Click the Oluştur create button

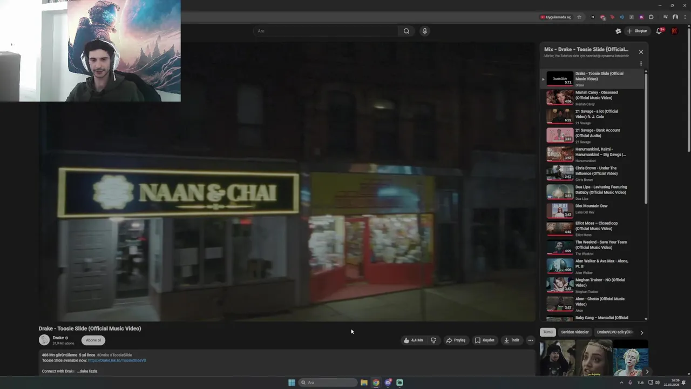[636, 31]
